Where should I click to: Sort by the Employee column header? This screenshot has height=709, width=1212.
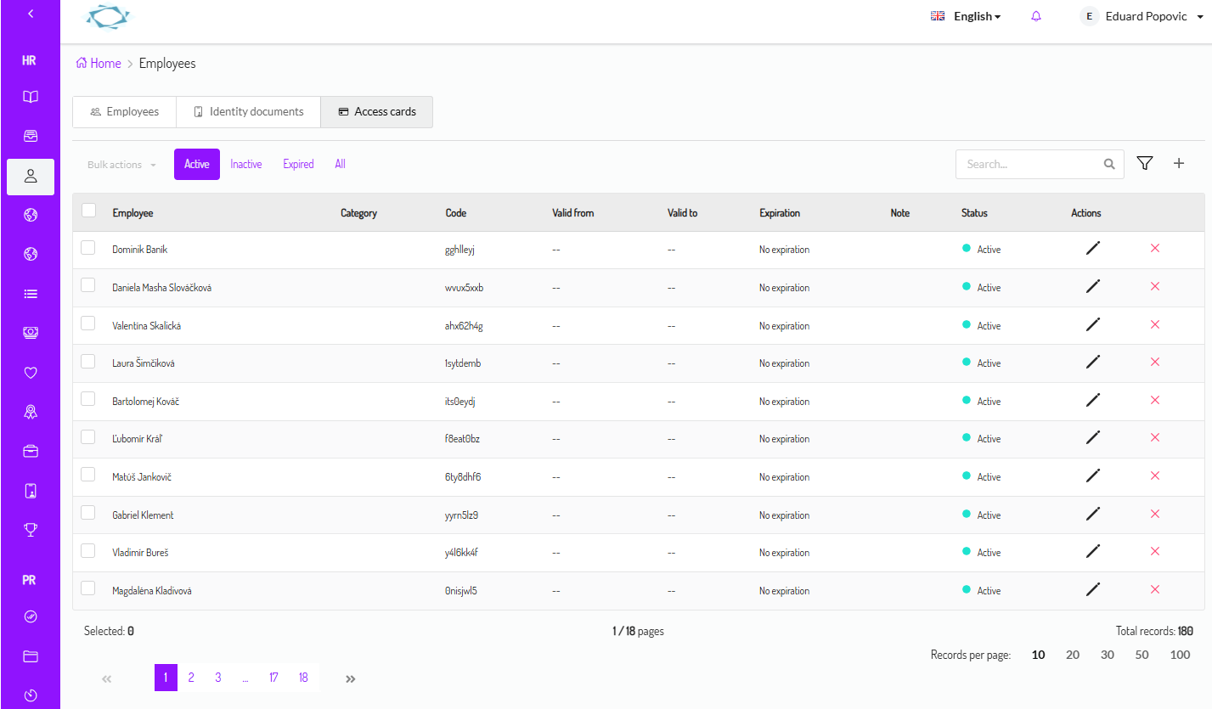132,213
